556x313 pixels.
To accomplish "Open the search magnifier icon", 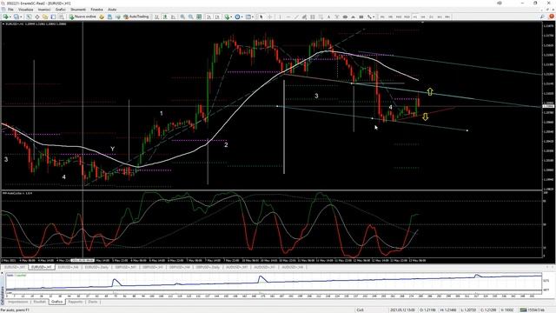I will pos(542,17).
